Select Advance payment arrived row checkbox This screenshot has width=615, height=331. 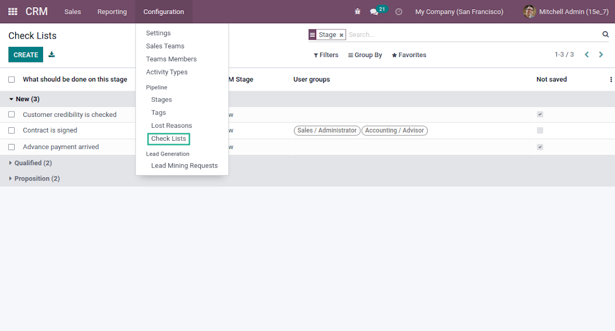point(11,147)
